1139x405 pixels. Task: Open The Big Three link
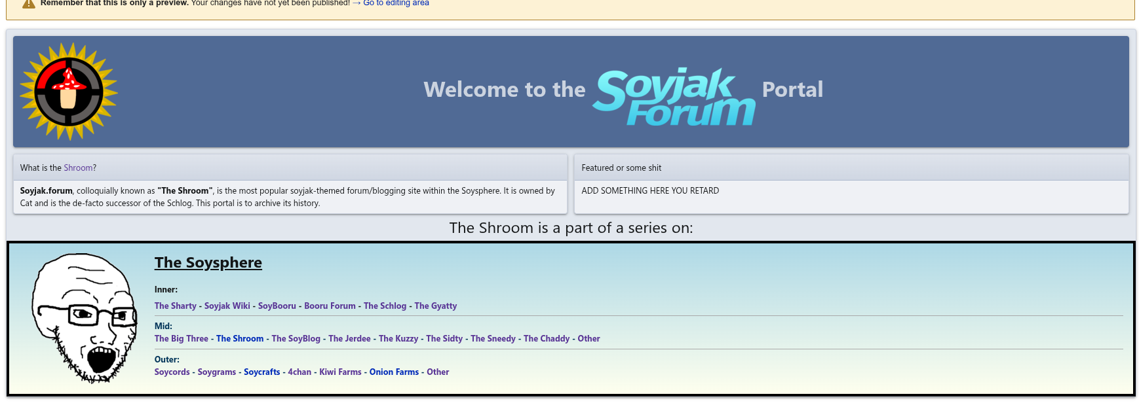point(182,338)
